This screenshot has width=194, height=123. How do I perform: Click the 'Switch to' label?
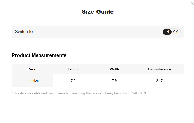(24, 32)
